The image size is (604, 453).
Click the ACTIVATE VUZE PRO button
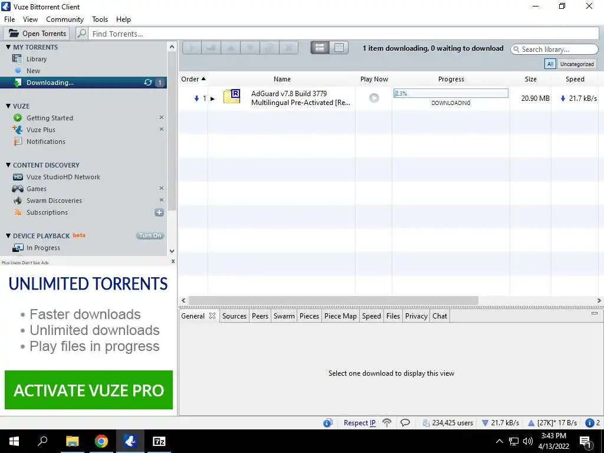(88, 390)
